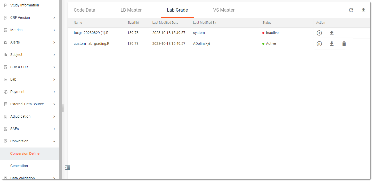Sort by Last Modified By header
This screenshot has height=182, width=373.
[x=205, y=23]
